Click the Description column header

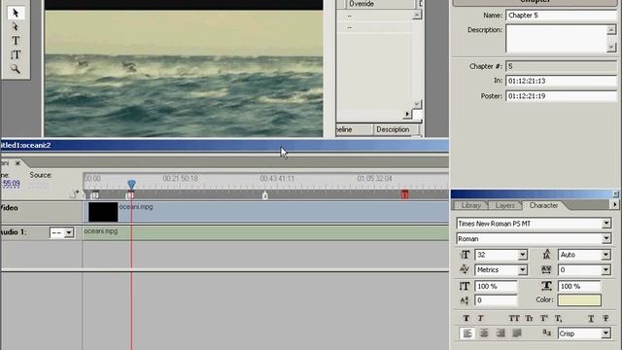tap(393, 129)
